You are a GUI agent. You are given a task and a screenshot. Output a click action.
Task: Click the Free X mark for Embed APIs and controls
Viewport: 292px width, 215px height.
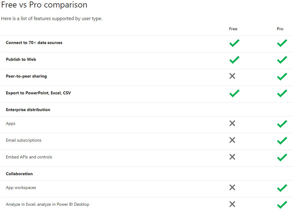click(232, 157)
